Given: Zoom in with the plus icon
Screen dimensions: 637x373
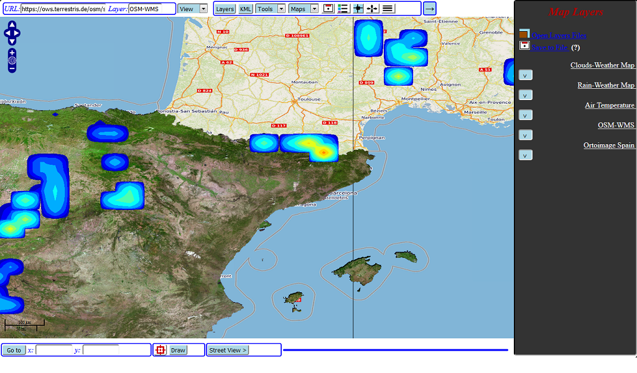Looking at the screenshot, I should pyautogui.click(x=12, y=52).
